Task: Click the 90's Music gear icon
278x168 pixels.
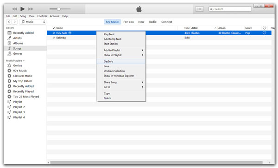Action: pos(9,71)
